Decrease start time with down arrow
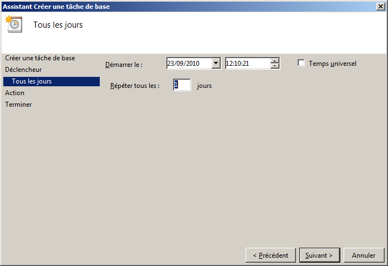 pos(275,66)
